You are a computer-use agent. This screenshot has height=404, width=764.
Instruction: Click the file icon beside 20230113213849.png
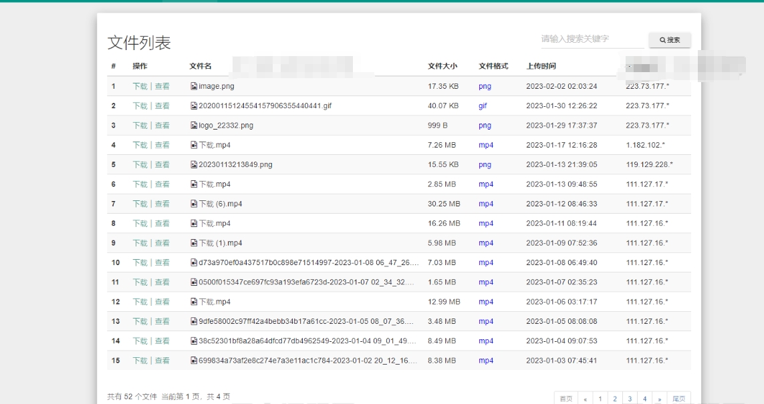pyautogui.click(x=194, y=164)
